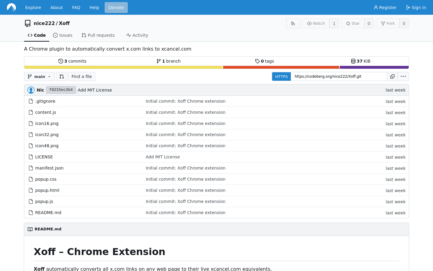Open the main branch dropdown

pos(39,76)
